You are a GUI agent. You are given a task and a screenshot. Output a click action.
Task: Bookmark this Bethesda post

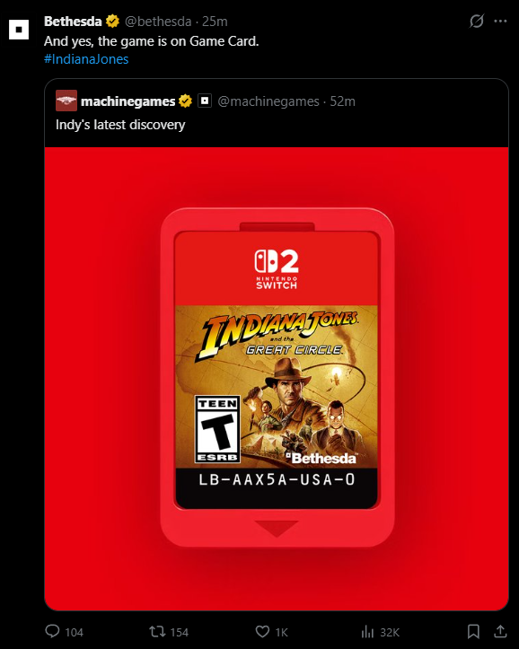pos(473,632)
